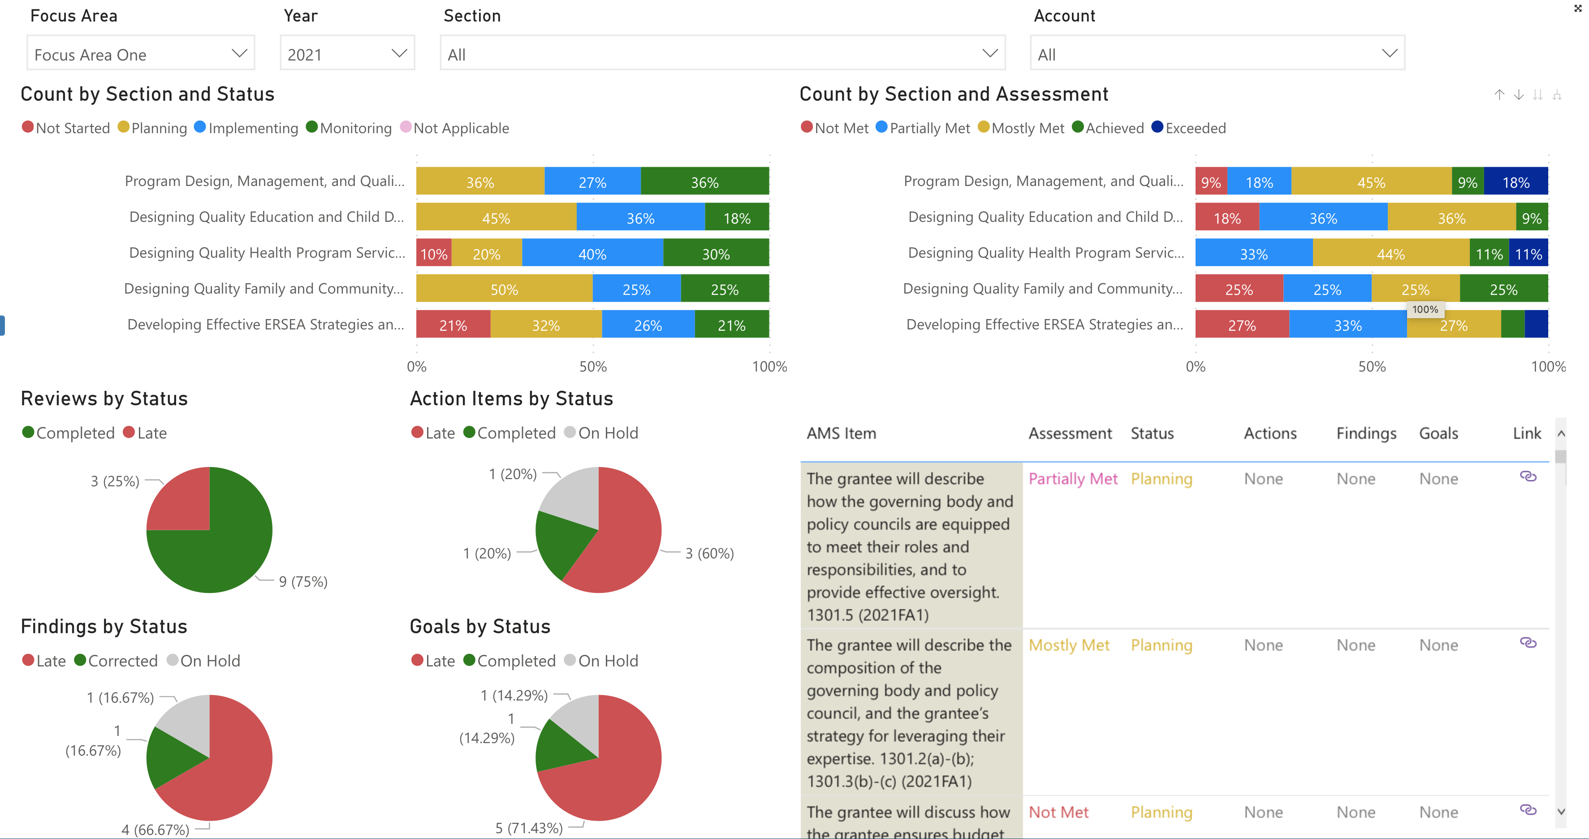Toggle Planning in Section Status legend
Screen dimensions: 1589x839
point(152,128)
